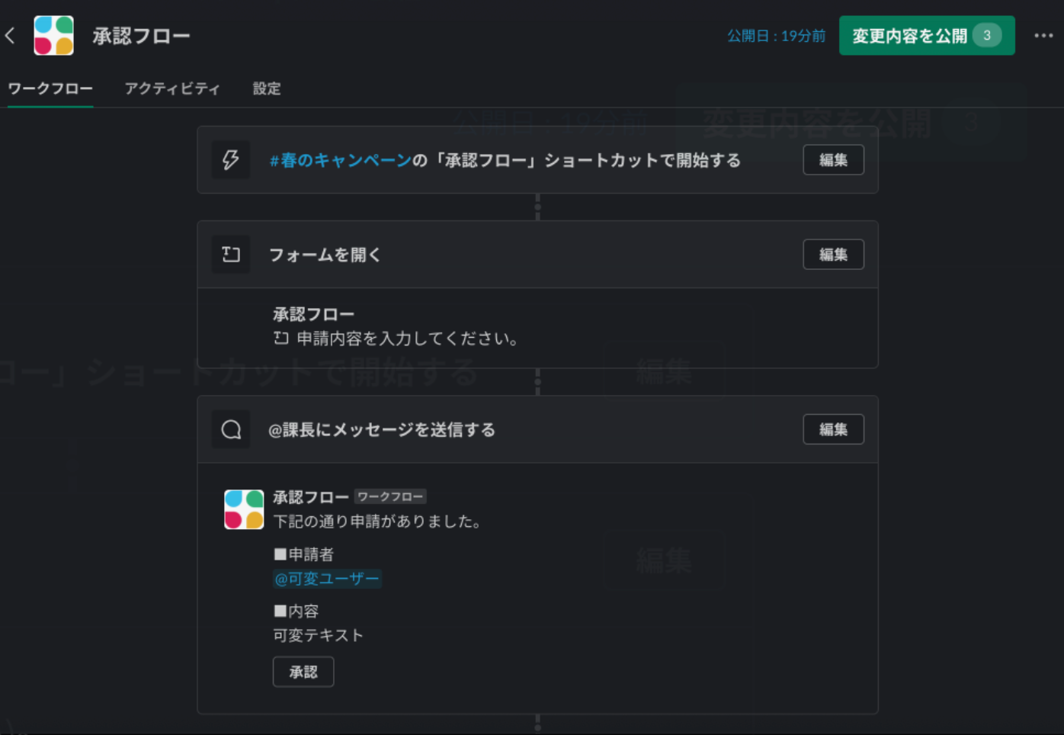Click the bold 承認フロー form name in form step
The image size is (1064, 735).
(x=314, y=314)
